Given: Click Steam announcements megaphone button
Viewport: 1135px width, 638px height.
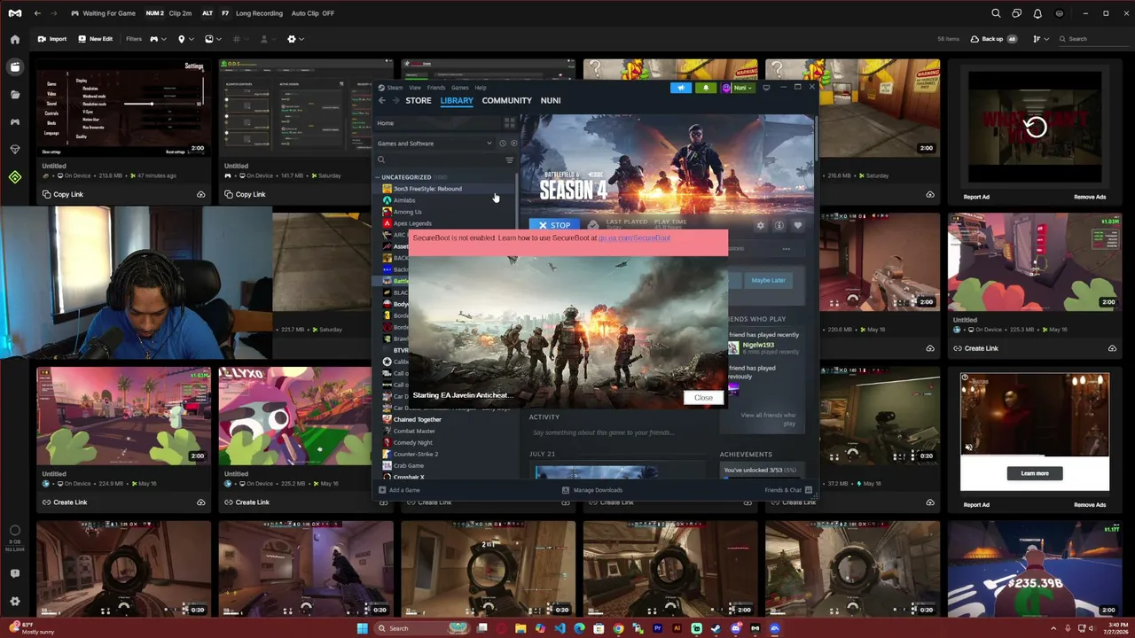Looking at the screenshot, I should [681, 88].
